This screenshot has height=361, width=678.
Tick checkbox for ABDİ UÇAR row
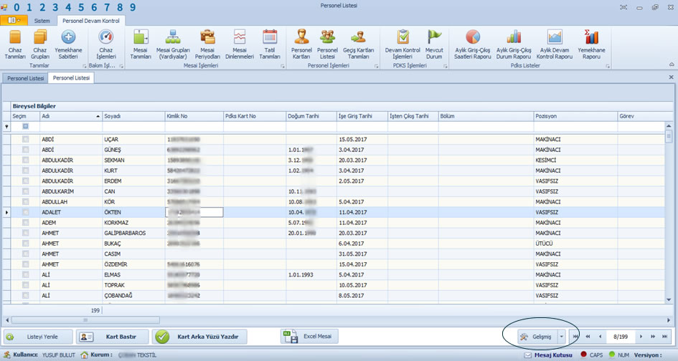pos(26,140)
